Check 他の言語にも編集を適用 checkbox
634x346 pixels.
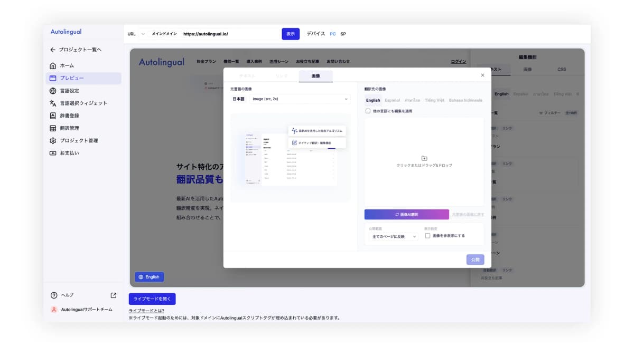click(x=368, y=111)
